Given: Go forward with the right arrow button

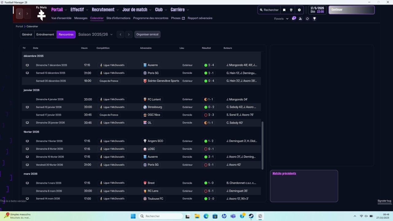Looking at the screenshot, I should 27,14.
